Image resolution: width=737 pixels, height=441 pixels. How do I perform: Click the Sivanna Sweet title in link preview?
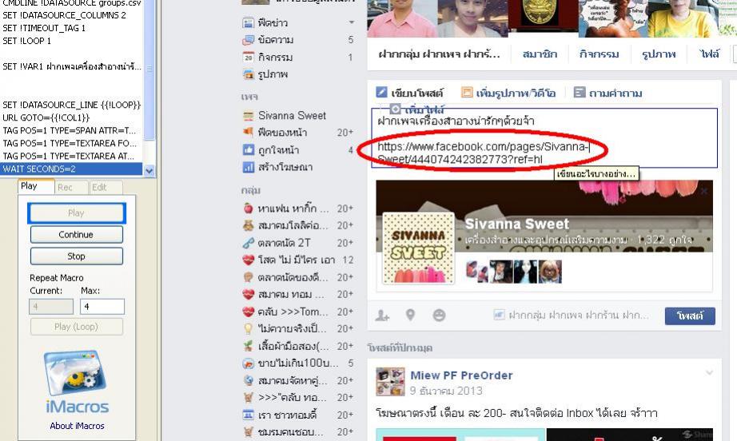pyautogui.click(x=517, y=224)
